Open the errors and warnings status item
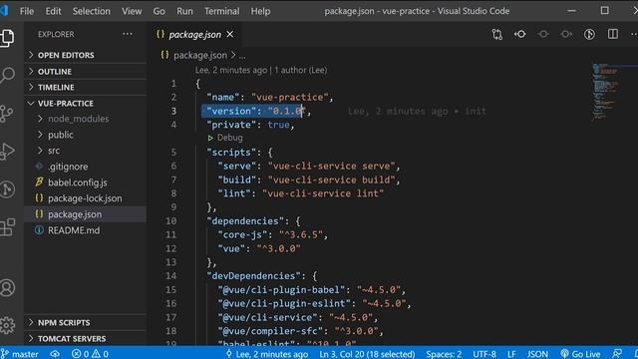The width and height of the screenshot is (638, 359). [90, 354]
